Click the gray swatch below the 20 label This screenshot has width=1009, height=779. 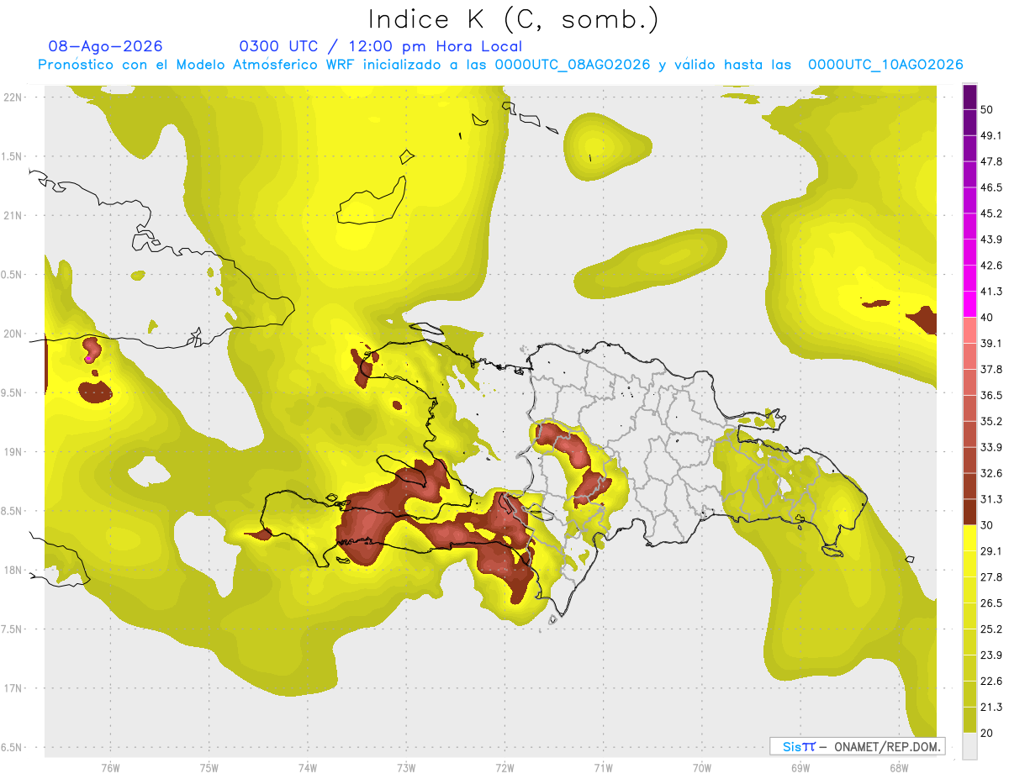[969, 745]
